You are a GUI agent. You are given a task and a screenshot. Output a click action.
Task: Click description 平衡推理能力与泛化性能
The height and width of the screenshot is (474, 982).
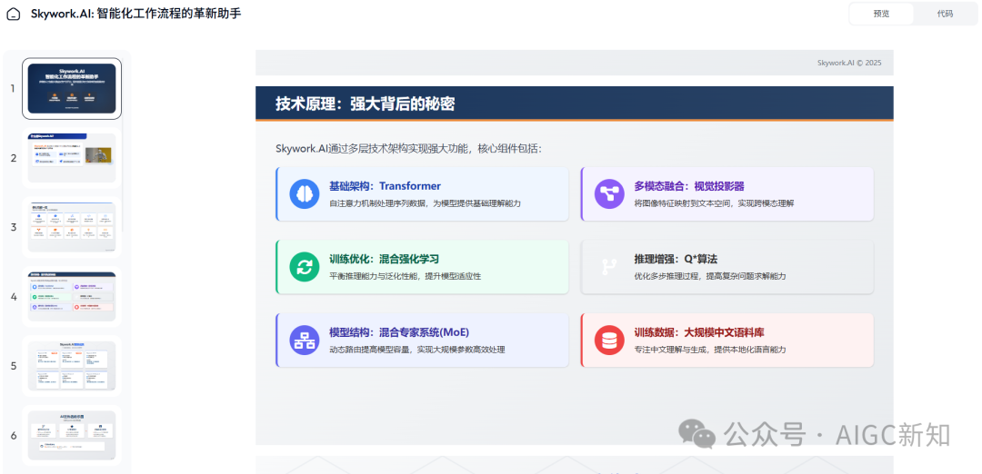point(406,276)
